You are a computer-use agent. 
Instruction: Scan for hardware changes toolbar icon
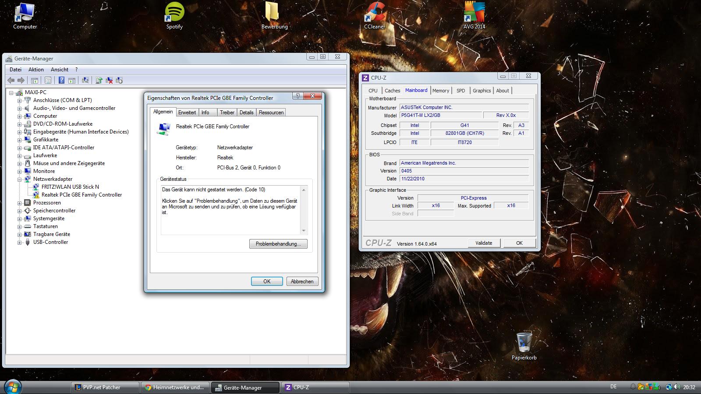[x=85, y=80]
